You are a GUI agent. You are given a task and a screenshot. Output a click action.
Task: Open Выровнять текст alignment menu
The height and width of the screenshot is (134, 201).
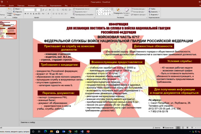click(80, 12)
